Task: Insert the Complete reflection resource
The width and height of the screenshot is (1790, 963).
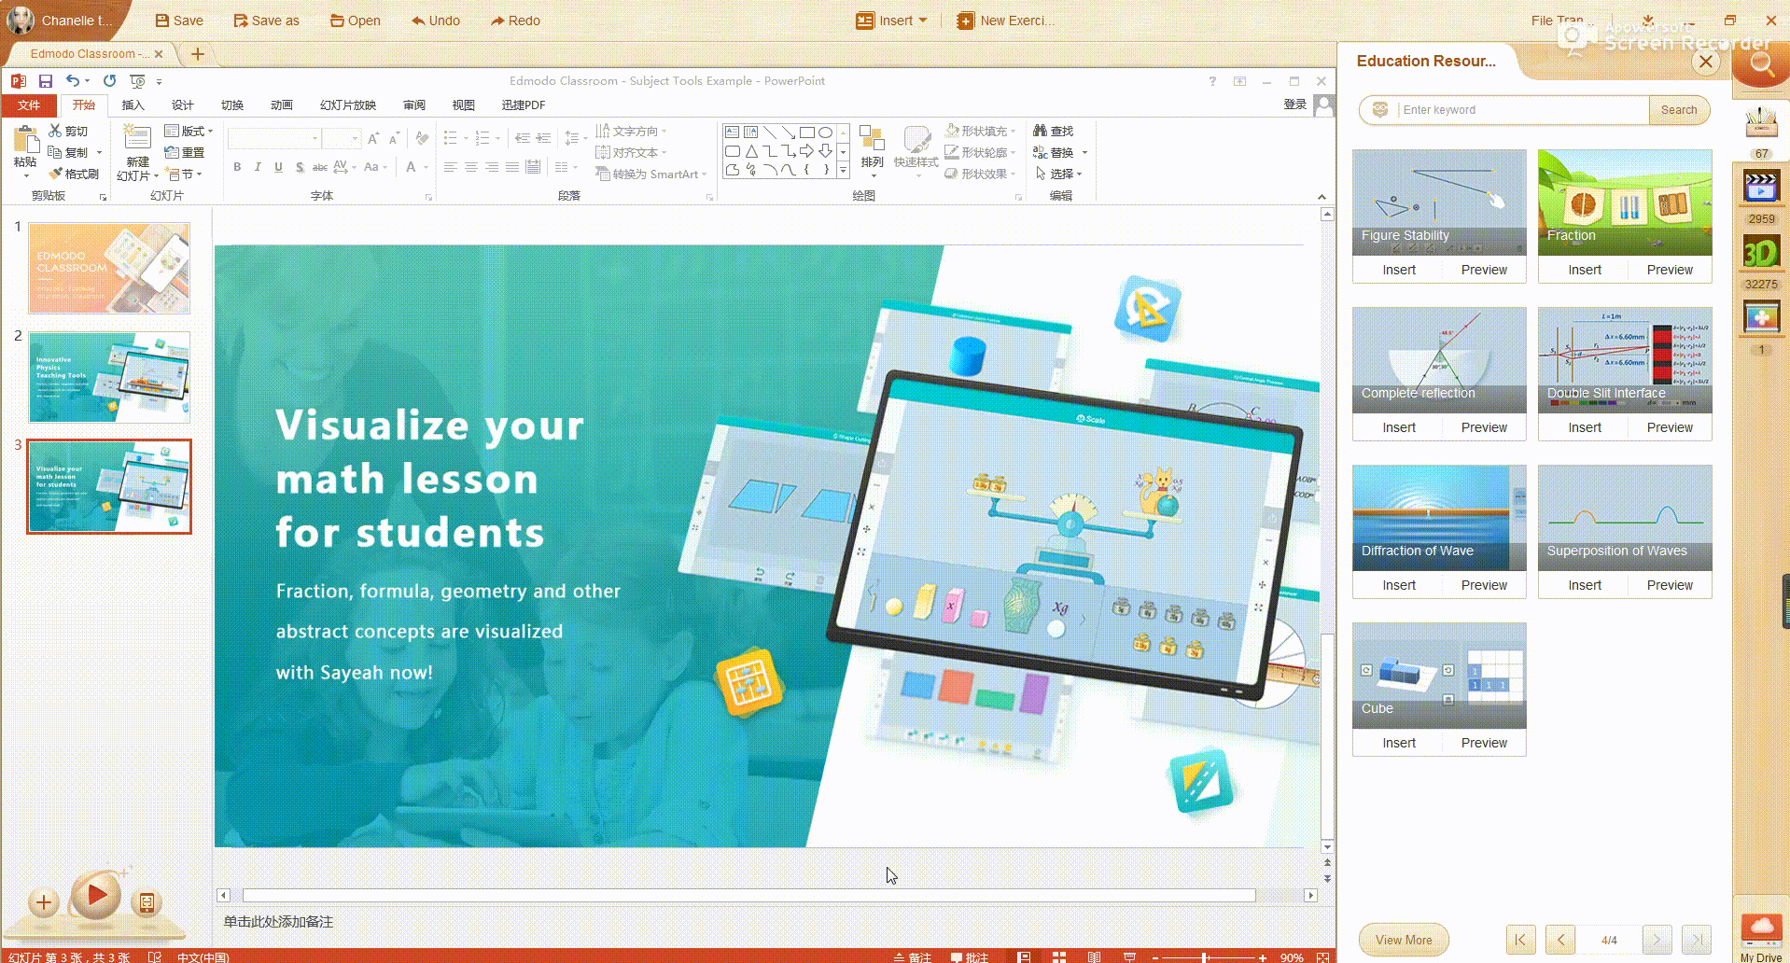Action: pyautogui.click(x=1398, y=427)
